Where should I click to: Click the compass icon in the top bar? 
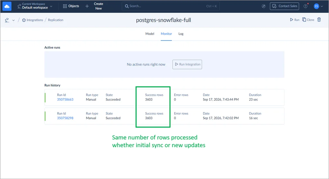(263, 6)
